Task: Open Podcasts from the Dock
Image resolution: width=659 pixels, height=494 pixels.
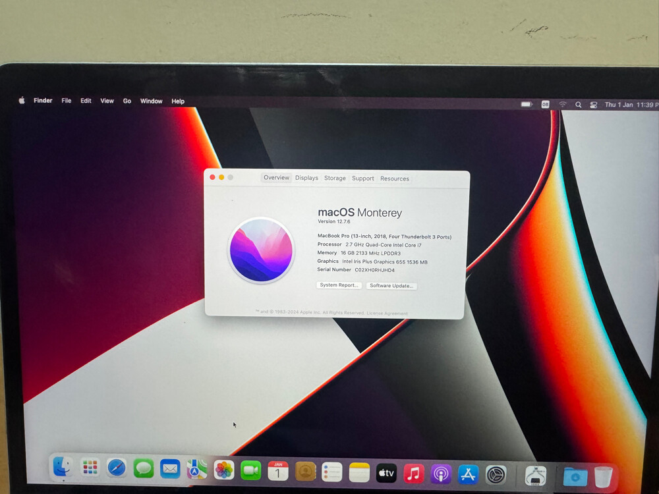Action: click(x=441, y=475)
